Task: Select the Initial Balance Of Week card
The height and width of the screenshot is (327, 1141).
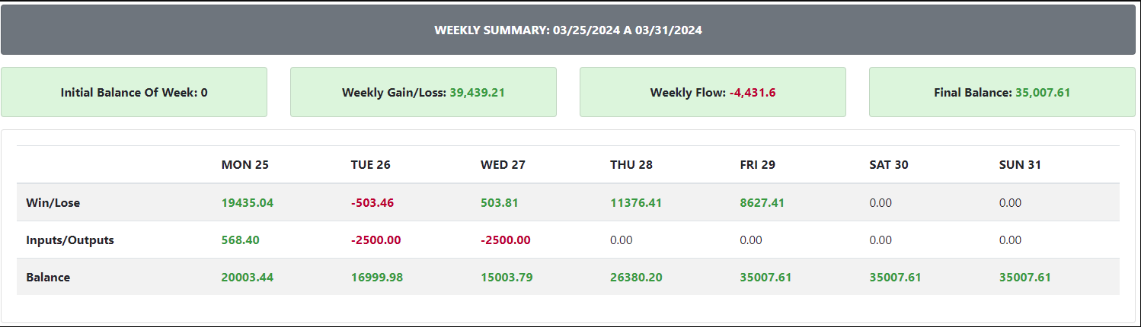Action: [x=134, y=92]
